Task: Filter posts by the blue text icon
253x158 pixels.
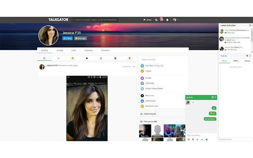Action: 59,58
